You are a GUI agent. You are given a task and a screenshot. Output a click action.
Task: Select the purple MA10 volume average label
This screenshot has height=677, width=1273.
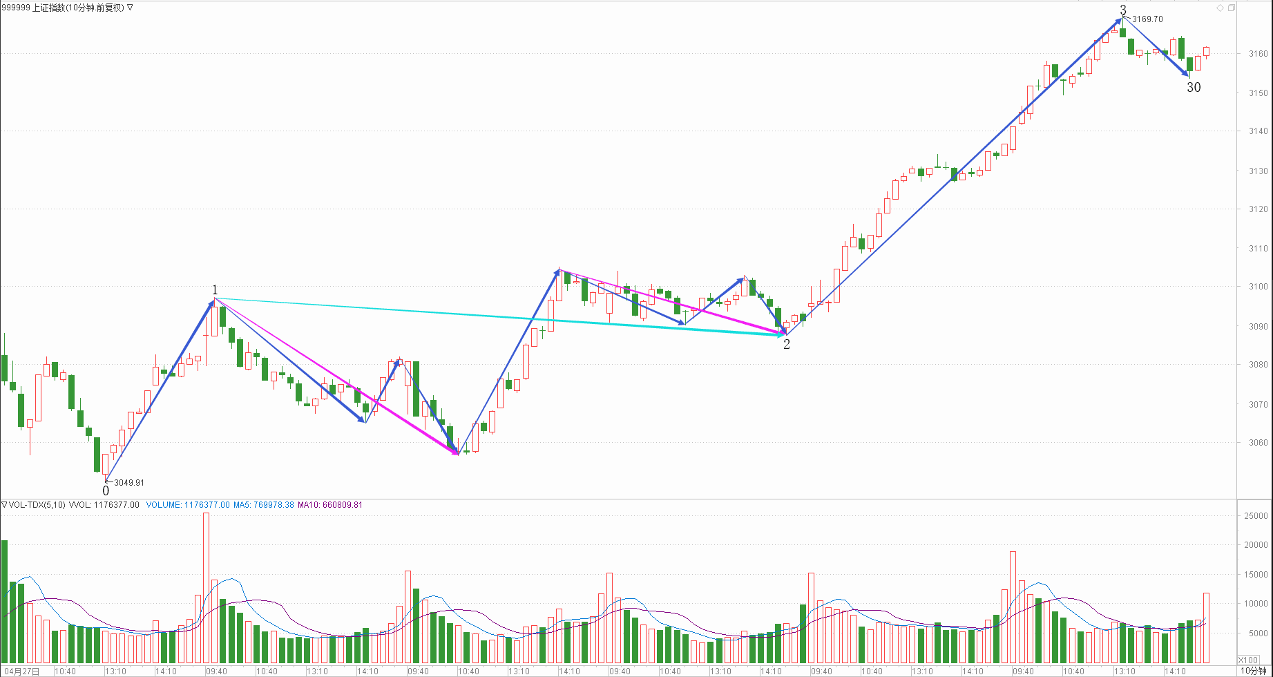pyautogui.click(x=329, y=505)
